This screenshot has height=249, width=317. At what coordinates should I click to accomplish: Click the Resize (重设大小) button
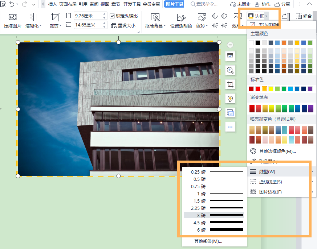(x=123, y=26)
